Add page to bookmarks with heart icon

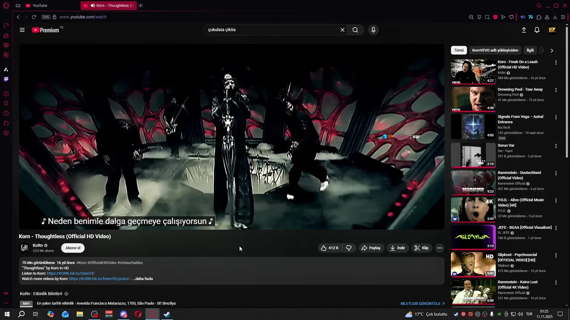point(511,17)
